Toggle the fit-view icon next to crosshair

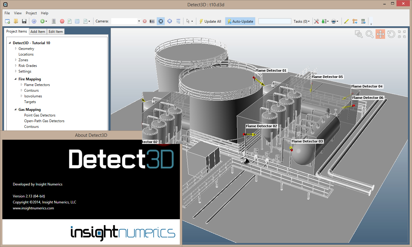pos(169,21)
